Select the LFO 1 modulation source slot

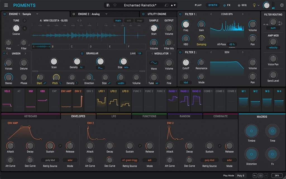(102, 100)
